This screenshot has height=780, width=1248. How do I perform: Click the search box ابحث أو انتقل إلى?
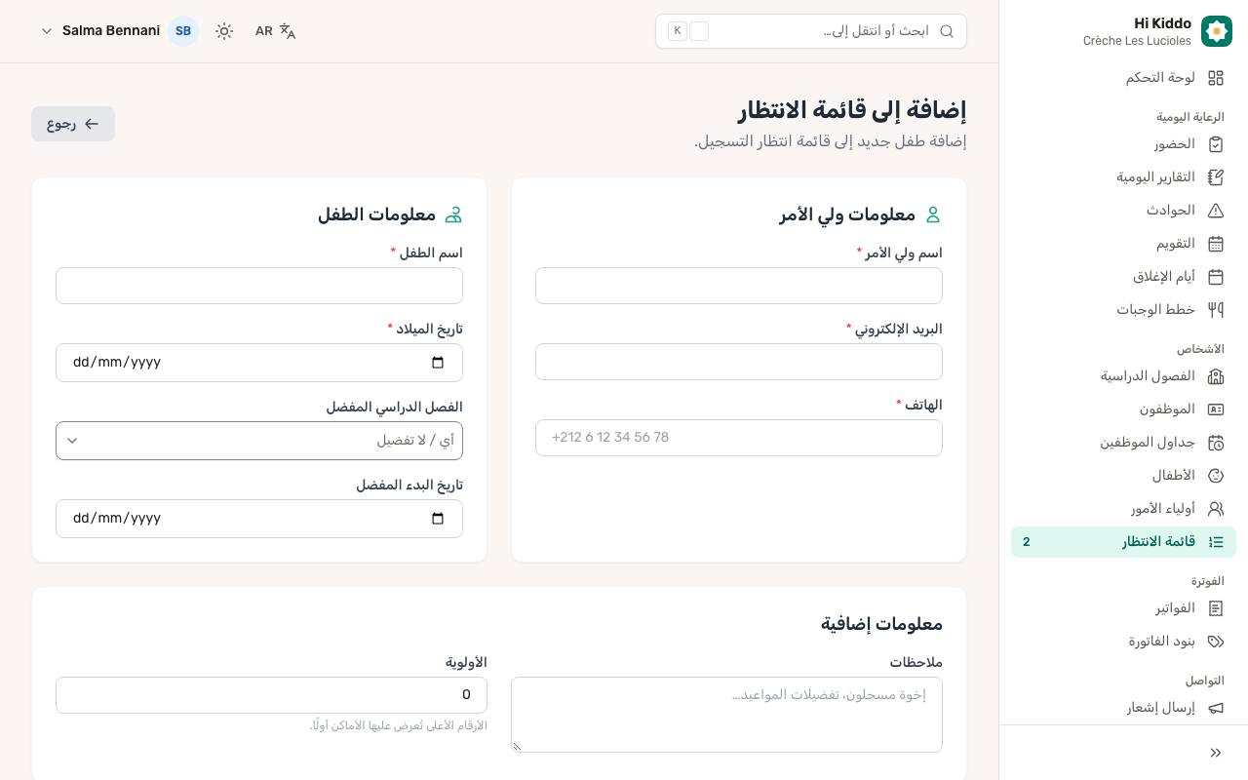click(811, 31)
